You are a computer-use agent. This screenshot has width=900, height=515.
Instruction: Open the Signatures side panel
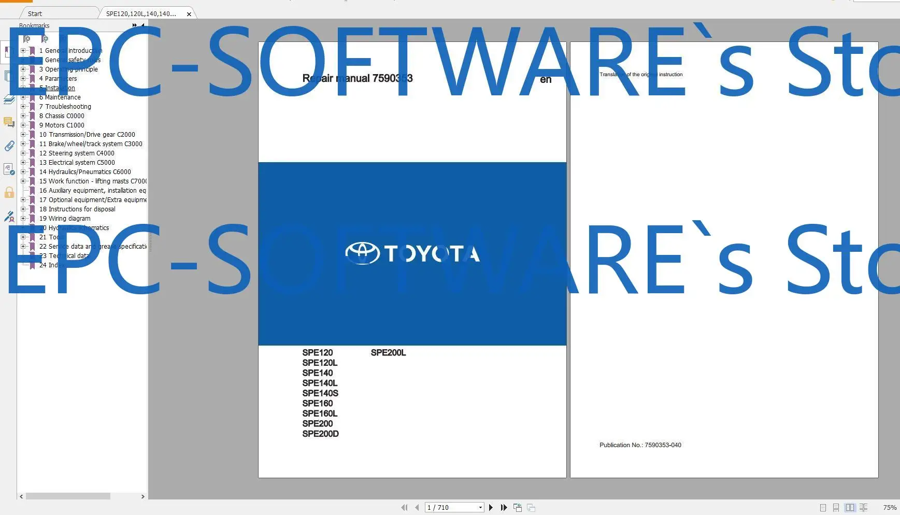tap(9, 169)
